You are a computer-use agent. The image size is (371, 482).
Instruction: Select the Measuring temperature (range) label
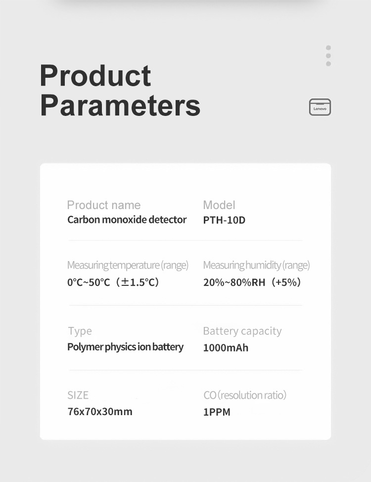click(128, 266)
